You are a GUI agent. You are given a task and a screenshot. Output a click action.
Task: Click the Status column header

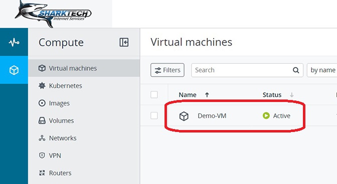[x=272, y=94]
